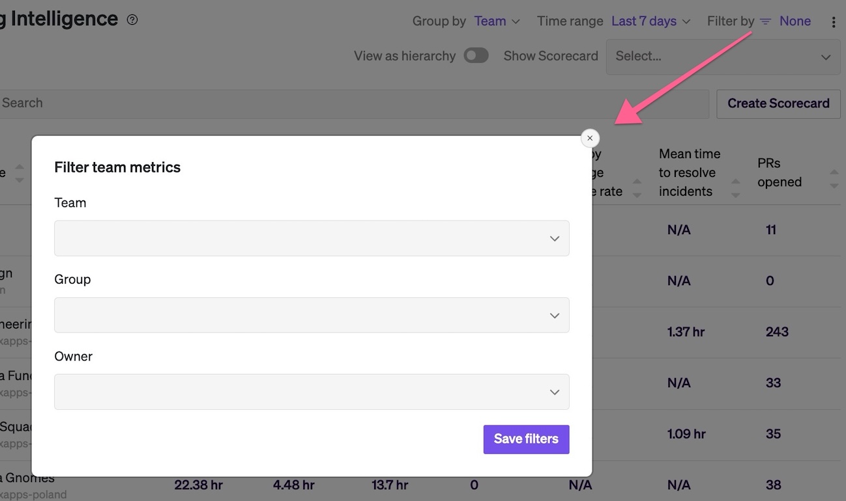The width and height of the screenshot is (846, 501).
Task: Click the 1.09 hr mean time value
Action: click(x=686, y=434)
